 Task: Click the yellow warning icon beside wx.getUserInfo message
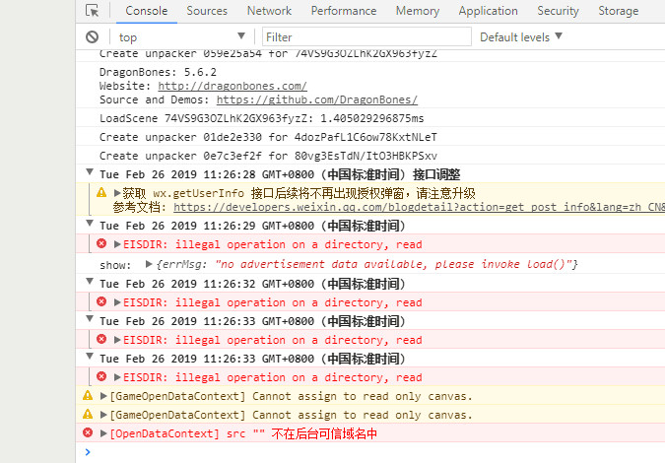pyautogui.click(x=101, y=193)
